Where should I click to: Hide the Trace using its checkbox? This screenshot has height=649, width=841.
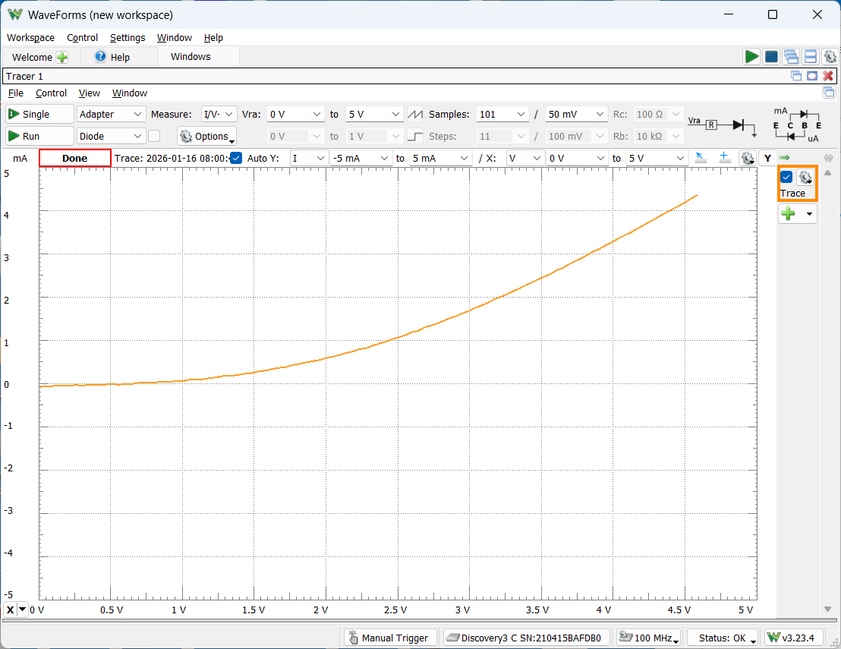click(x=786, y=178)
